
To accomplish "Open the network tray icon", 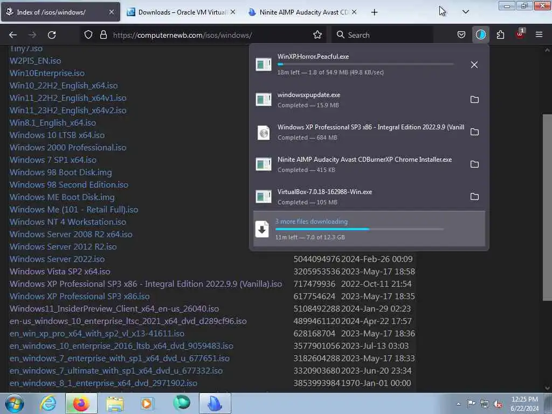I will pos(485,404).
